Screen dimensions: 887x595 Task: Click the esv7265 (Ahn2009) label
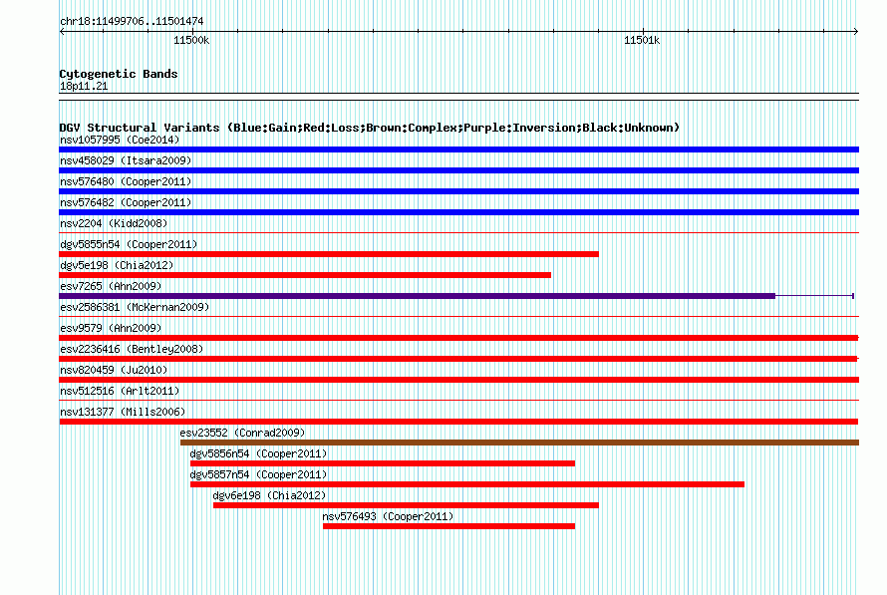[x=111, y=286]
